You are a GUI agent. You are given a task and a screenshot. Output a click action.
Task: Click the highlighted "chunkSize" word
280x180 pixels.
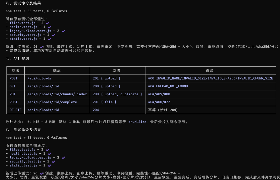click(137, 122)
